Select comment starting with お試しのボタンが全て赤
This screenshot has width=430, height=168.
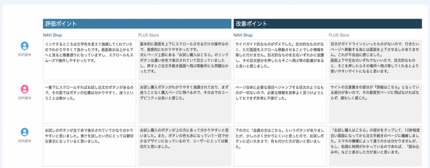(90, 136)
